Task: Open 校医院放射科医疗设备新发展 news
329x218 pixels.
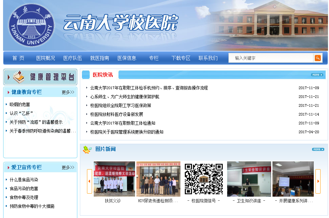Action: click(x=117, y=114)
